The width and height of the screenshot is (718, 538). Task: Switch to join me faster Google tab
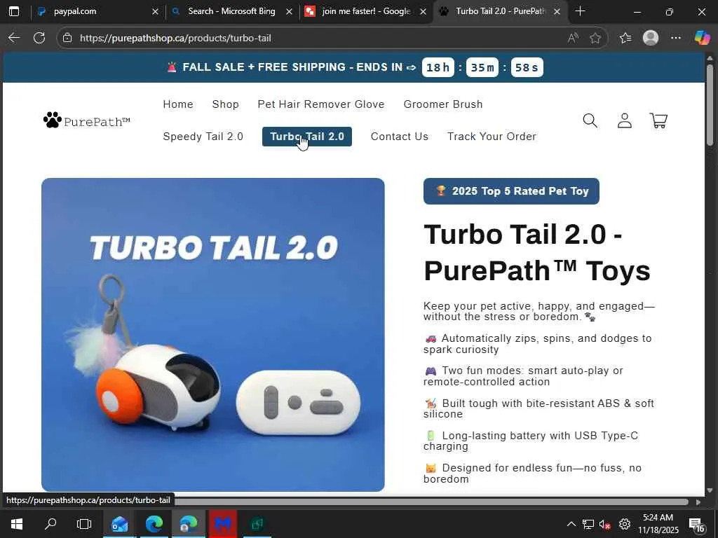point(365,11)
